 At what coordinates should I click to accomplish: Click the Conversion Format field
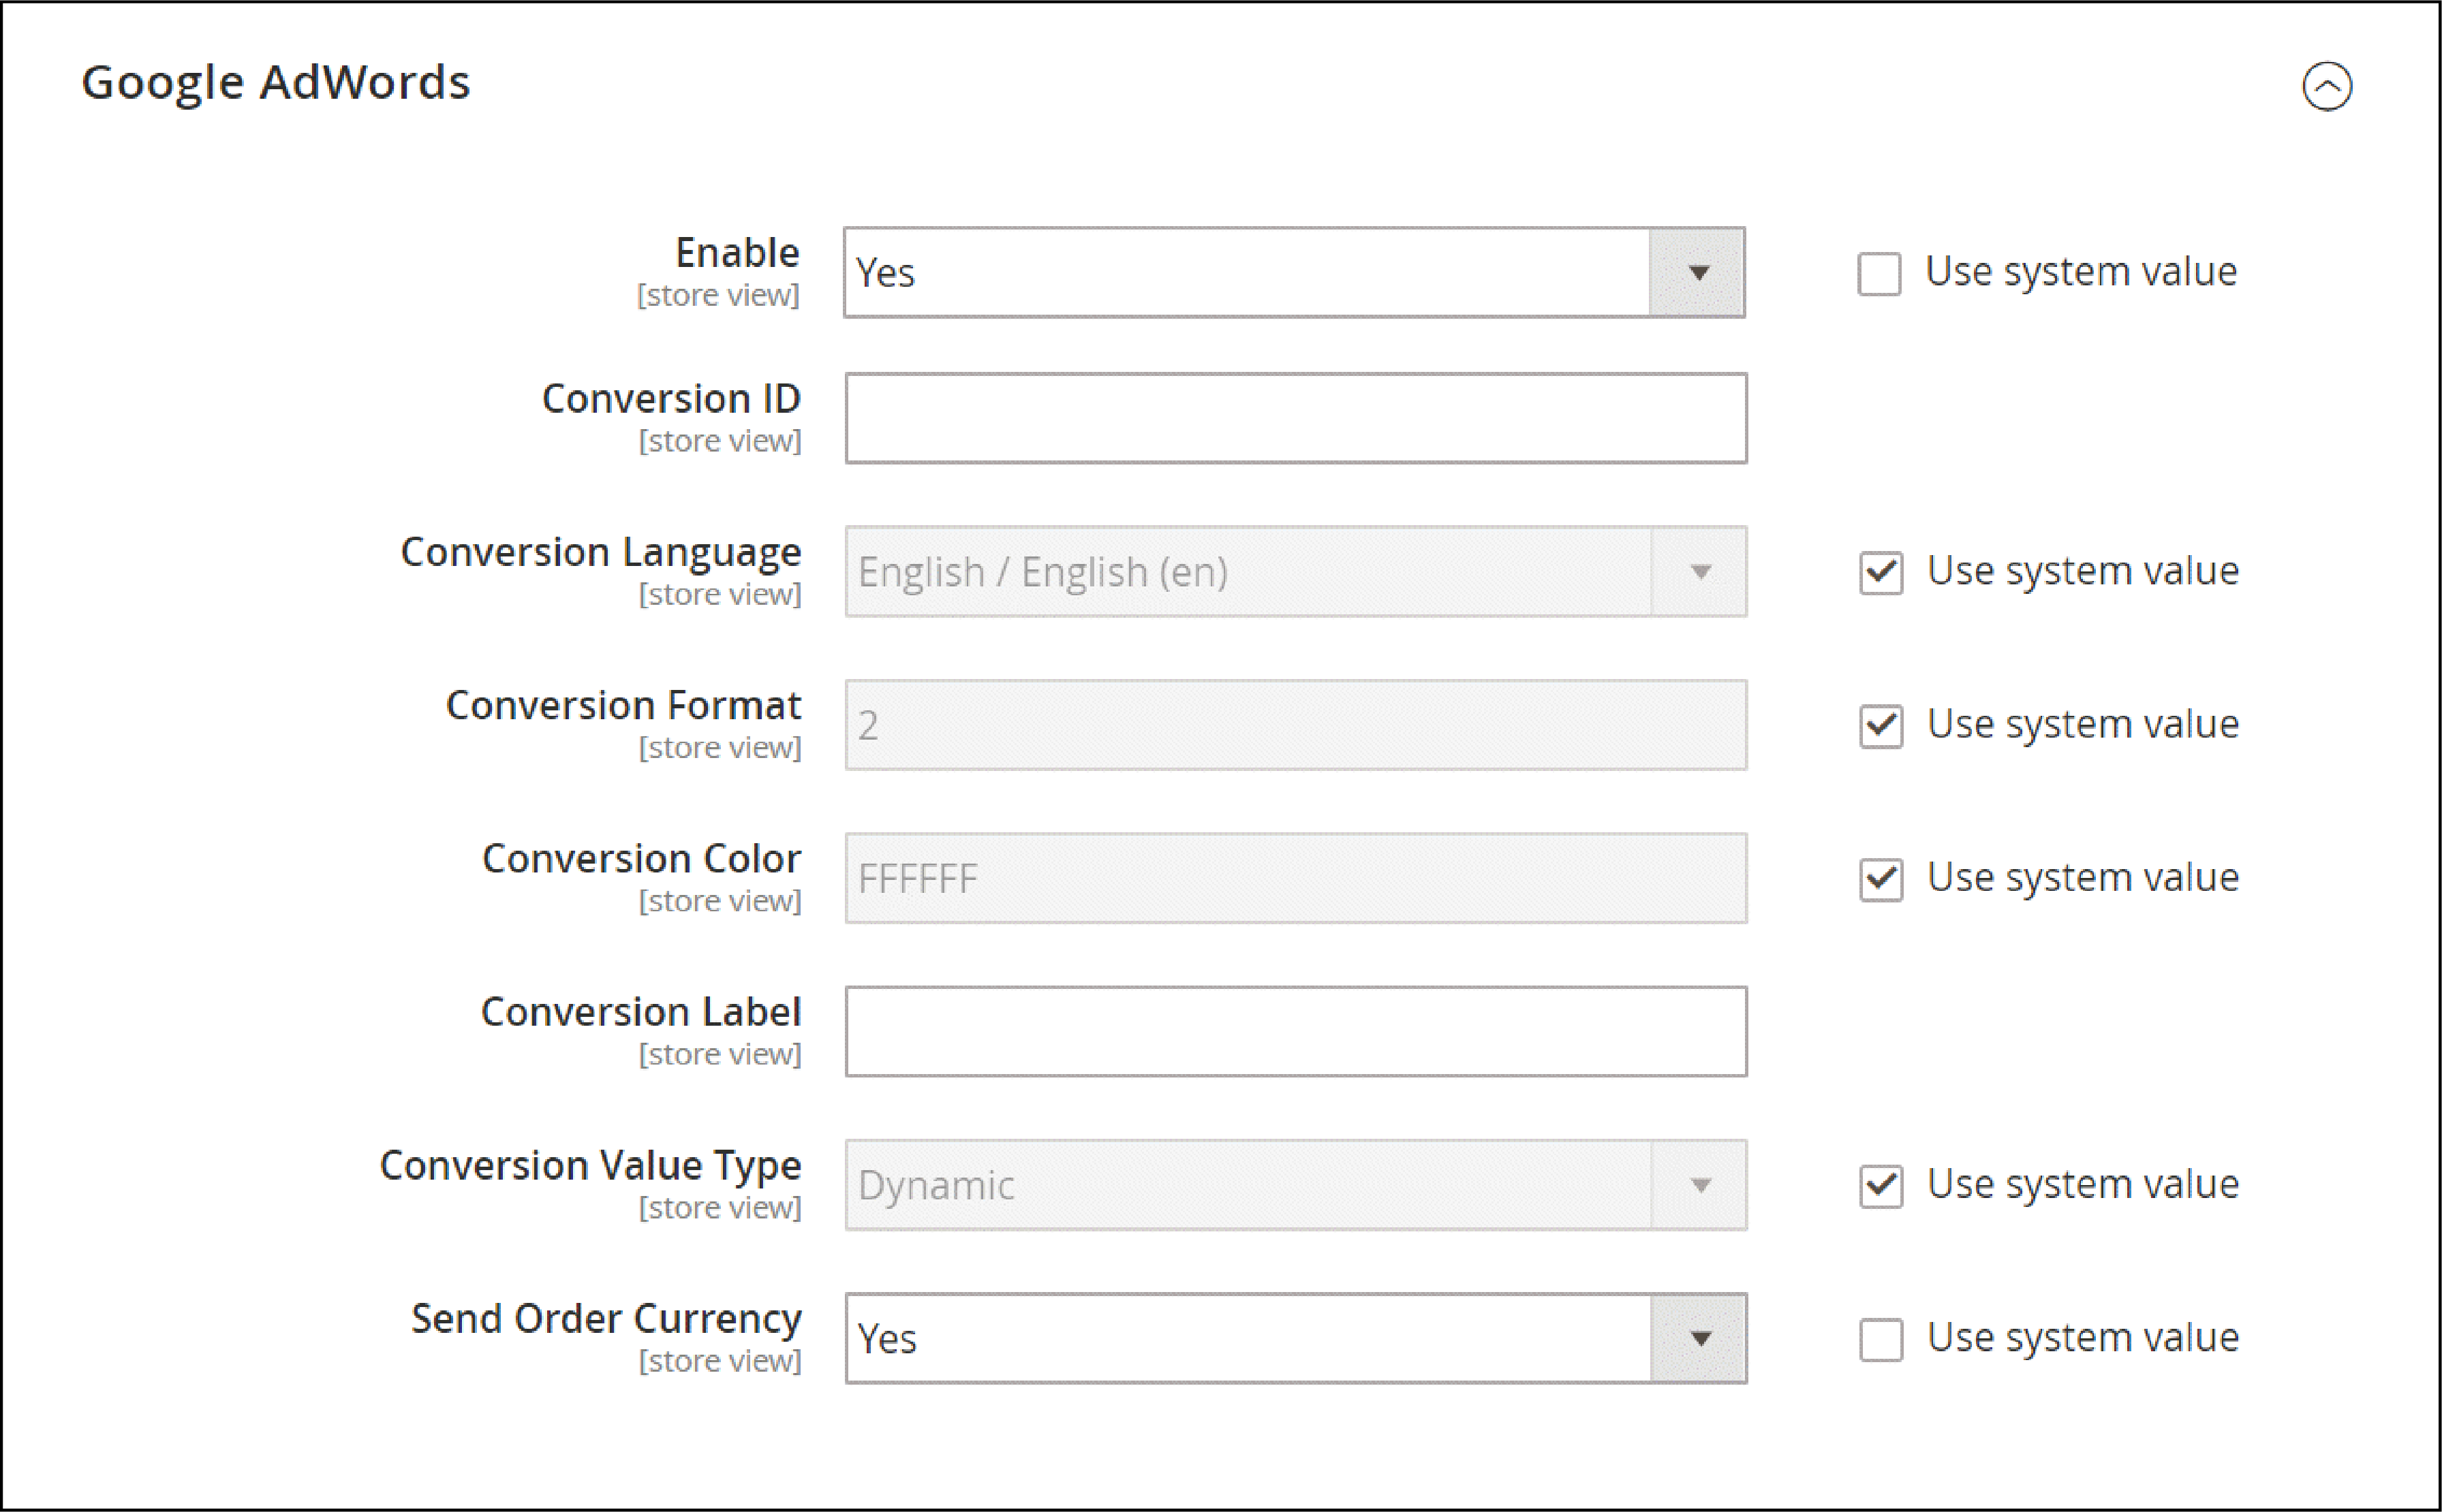coord(1295,725)
